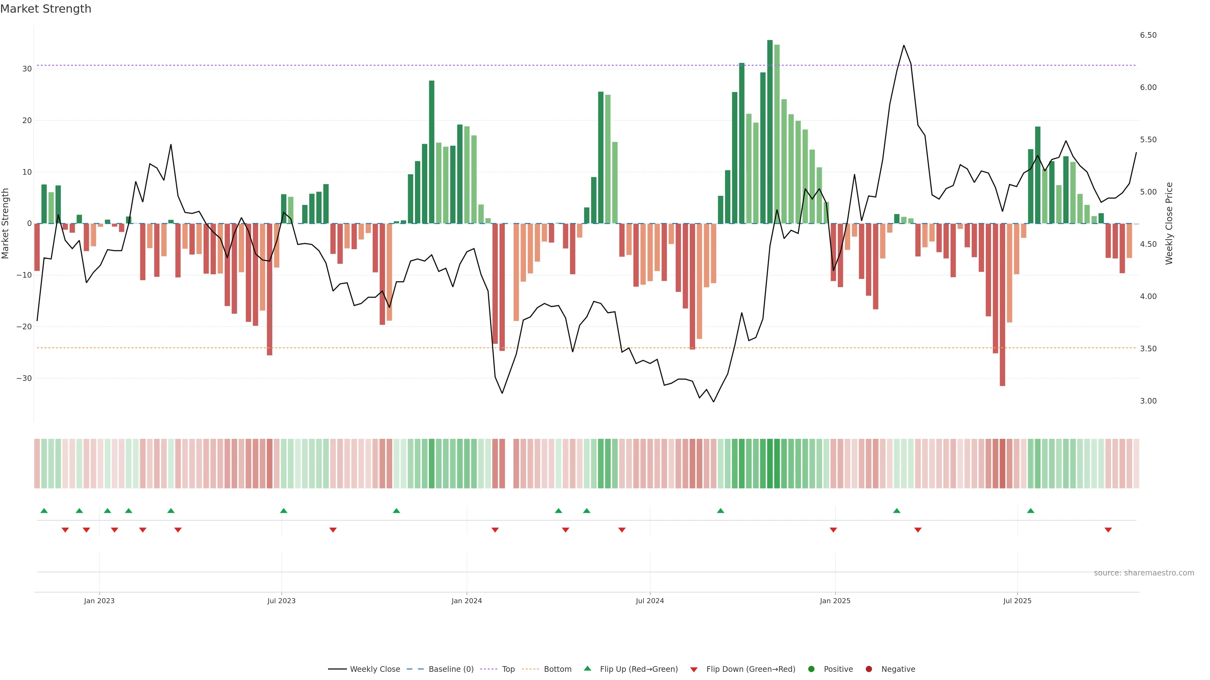1210x680 pixels.
Task: Click the flip-up triangle just after Jul 2023
Action: point(284,511)
